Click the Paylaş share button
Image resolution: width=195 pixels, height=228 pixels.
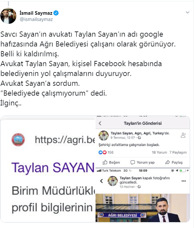174,162
